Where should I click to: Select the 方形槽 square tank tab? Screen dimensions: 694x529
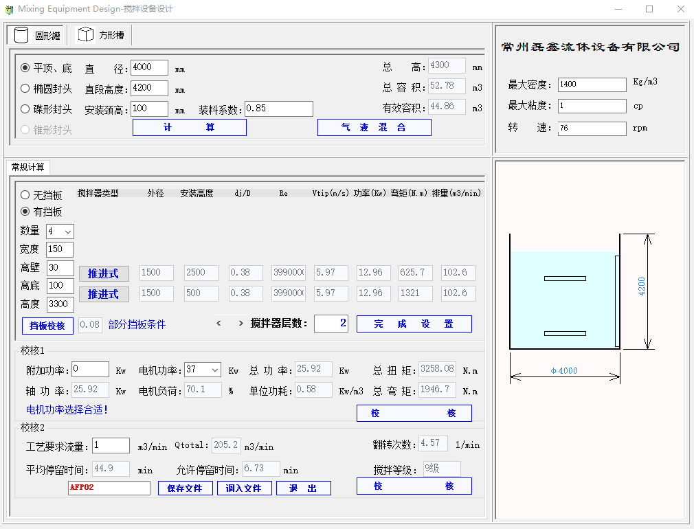tap(103, 35)
